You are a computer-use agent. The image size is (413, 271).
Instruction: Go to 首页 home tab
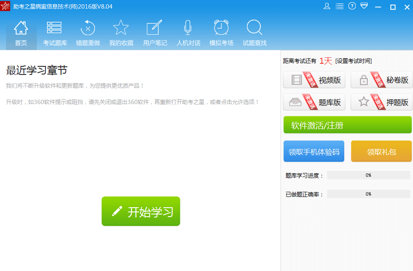pos(21,33)
